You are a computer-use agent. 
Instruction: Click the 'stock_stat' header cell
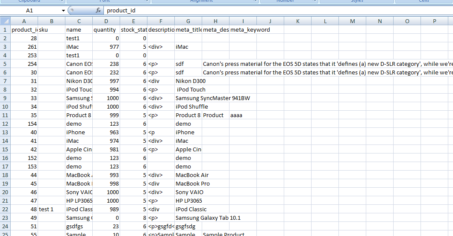(133, 30)
